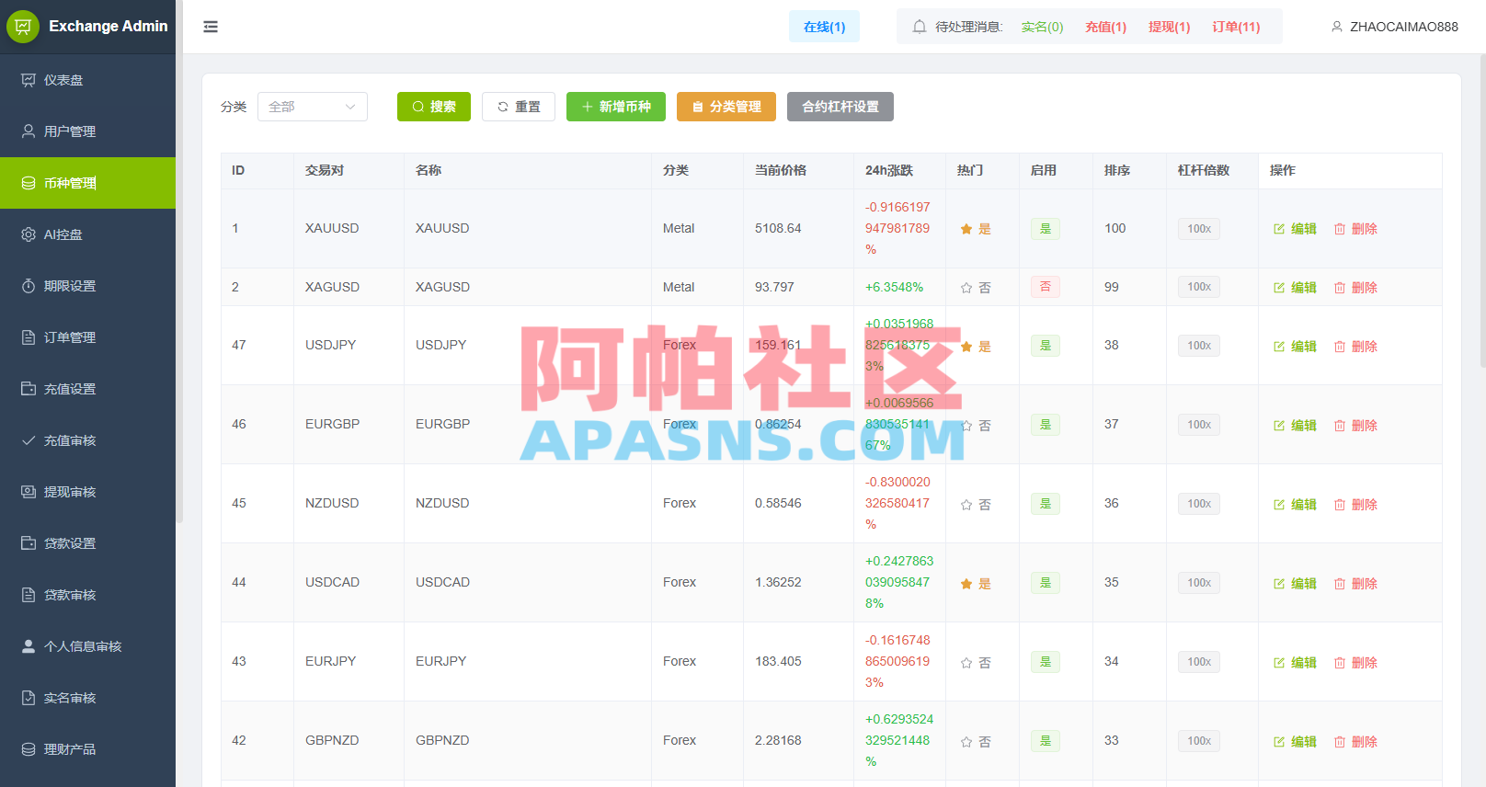The image size is (1486, 787).
Task: Open 贷款审核 in sidebar
Action: pyautogui.click(x=87, y=595)
